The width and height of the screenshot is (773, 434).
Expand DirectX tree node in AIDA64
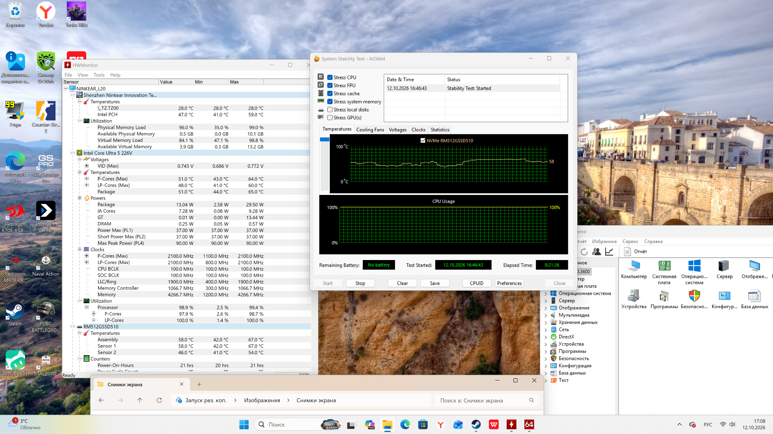pos(546,337)
